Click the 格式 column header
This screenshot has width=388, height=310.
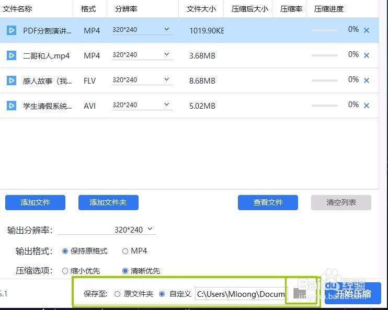click(88, 9)
